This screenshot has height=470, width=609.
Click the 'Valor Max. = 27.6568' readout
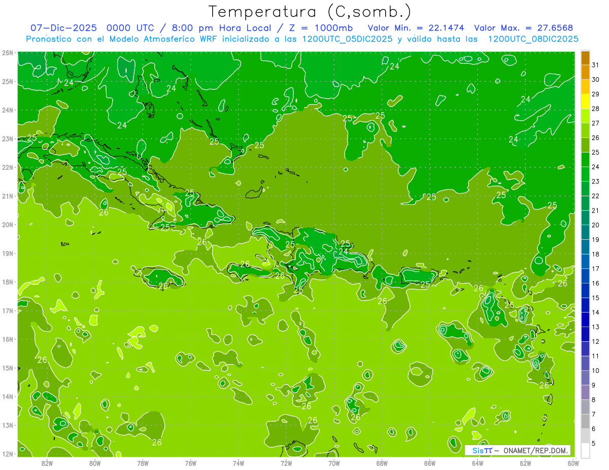pos(524,28)
